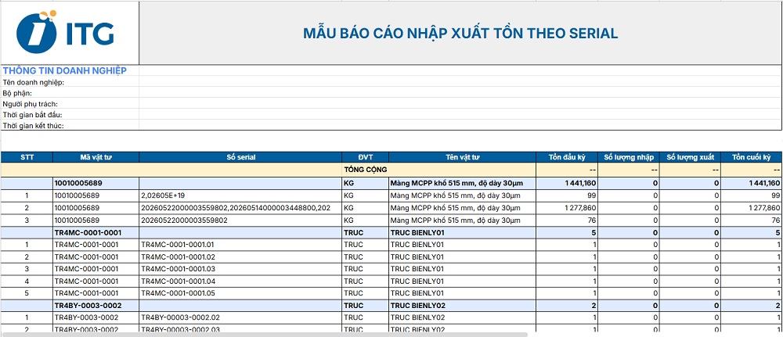Screen dimensions: 783x337
Task: Select the Tồn đầu kỳ value '1 277,860'
Action: point(567,207)
